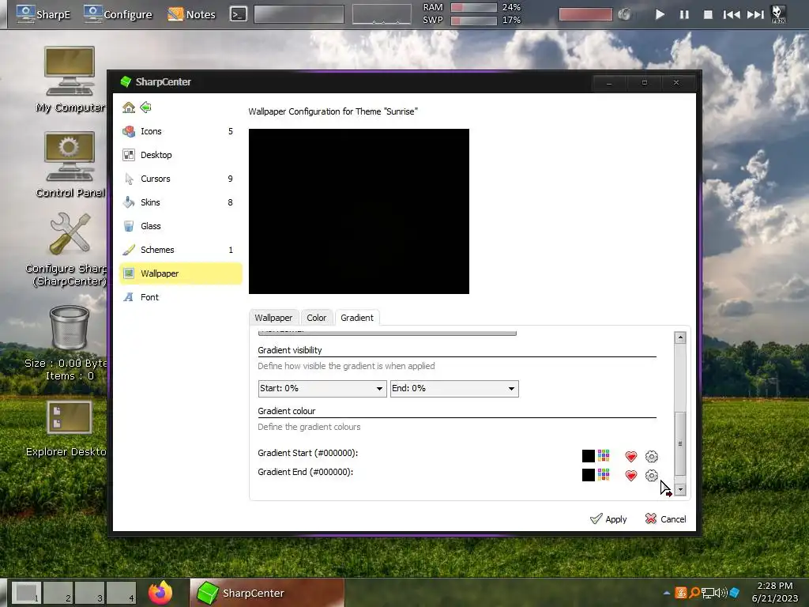Open Schemes in the sidebar
The width and height of the screenshot is (809, 607).
tap(180, 250)
